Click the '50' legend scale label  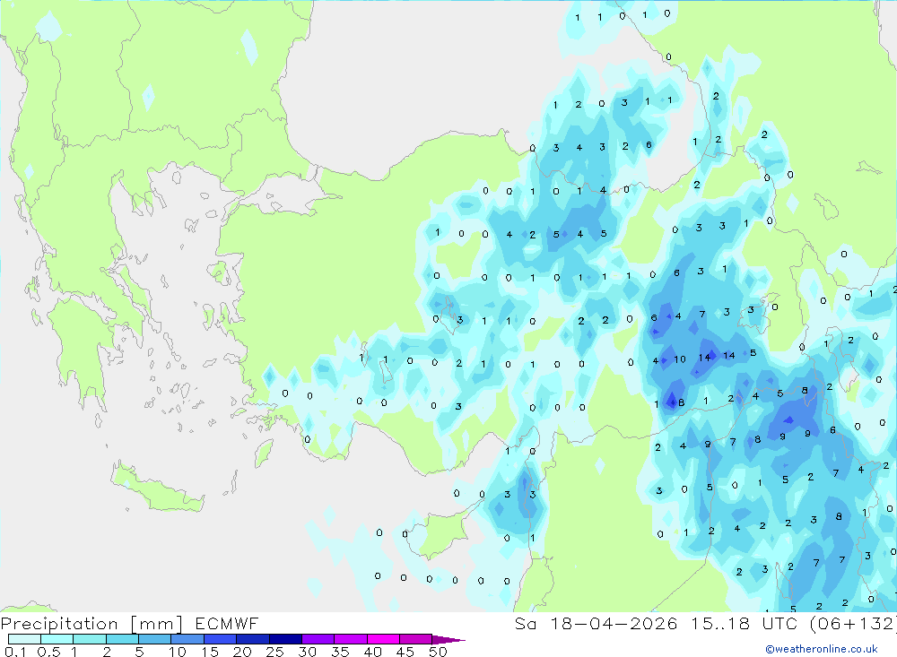[438, 652]
